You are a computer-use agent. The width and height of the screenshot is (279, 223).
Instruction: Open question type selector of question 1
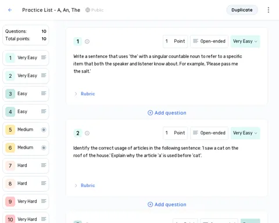click(209, 41)
